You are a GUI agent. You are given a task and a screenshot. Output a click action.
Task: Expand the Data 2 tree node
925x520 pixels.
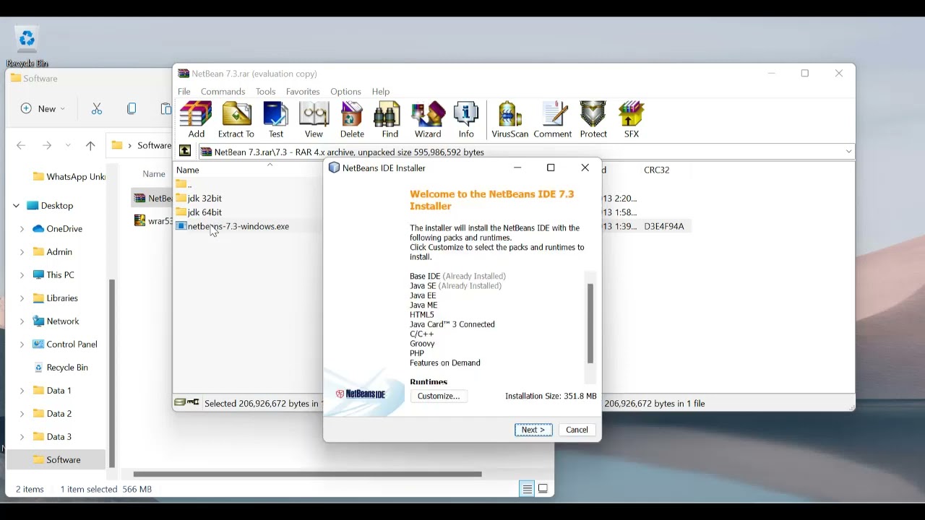coord(22,414)
